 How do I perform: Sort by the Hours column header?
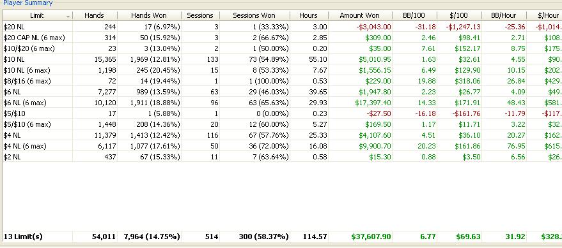(x=309, y=15)
